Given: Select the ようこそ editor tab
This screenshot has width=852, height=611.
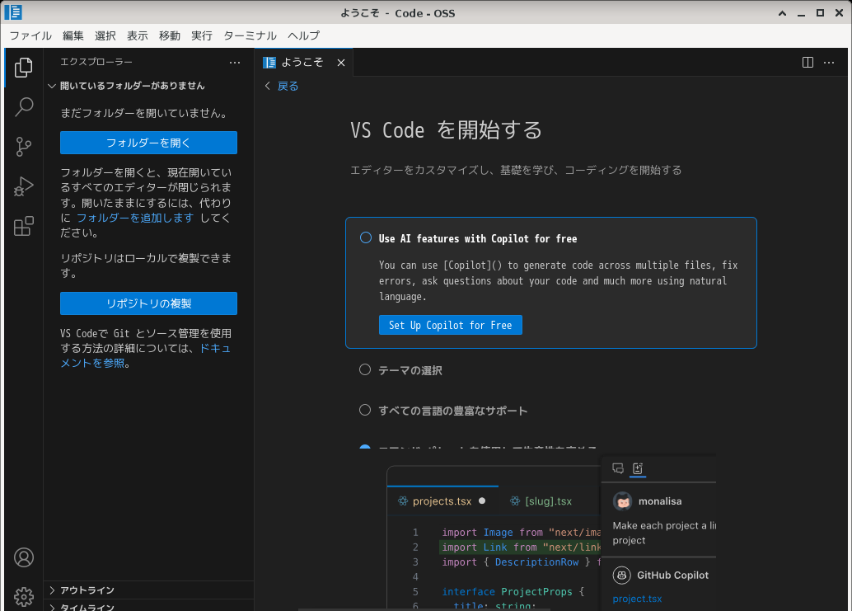Looking at the screenshot, I should coord(303,63).
